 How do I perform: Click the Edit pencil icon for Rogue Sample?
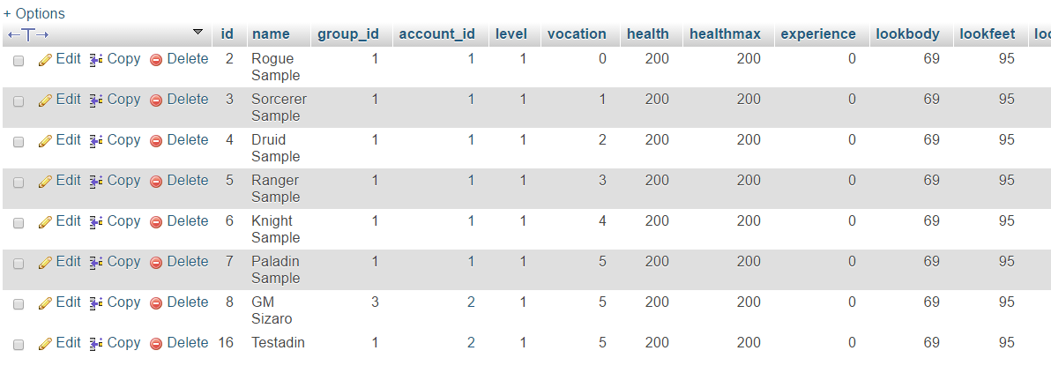(x=46, y=60)
